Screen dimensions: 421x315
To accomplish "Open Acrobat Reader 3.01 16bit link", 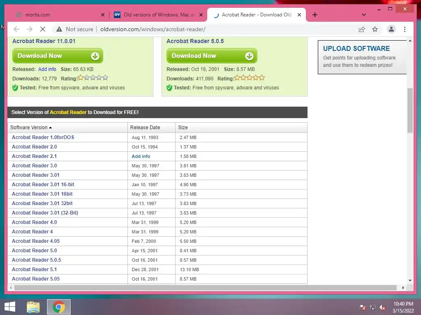I will tap(42, 194).
